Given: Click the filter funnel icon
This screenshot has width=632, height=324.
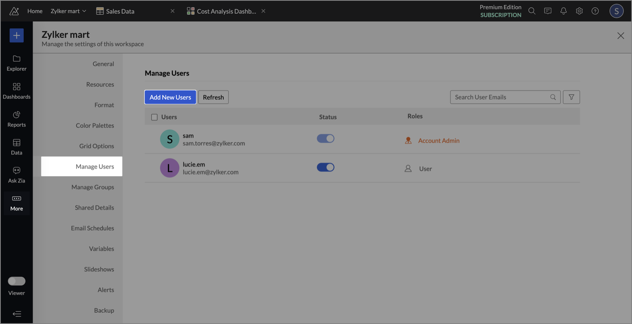Looking at the screenshot, I should (571, 97).
